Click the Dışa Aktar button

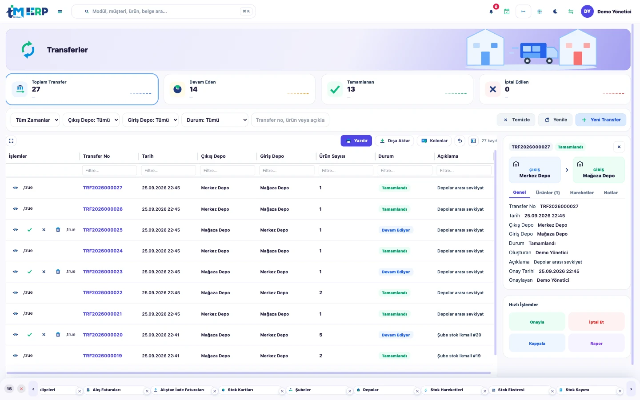[395, 141]
